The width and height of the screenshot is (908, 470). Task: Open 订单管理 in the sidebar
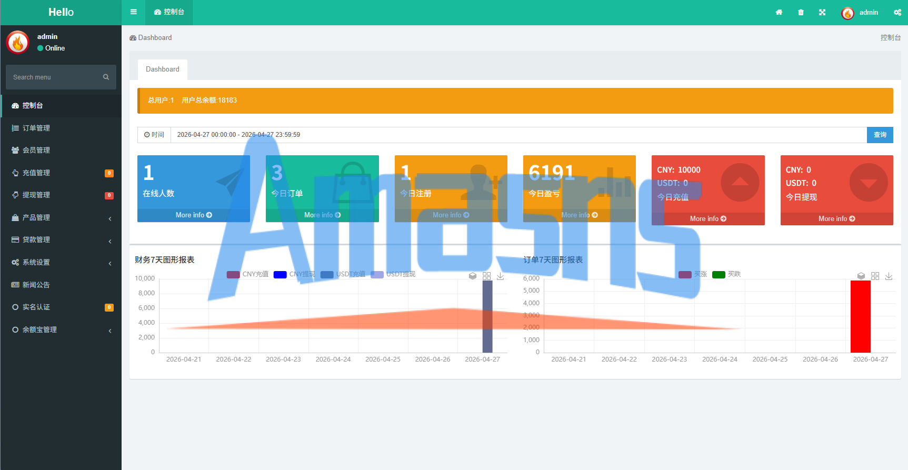pyautogui.click(x=61, y=128)
